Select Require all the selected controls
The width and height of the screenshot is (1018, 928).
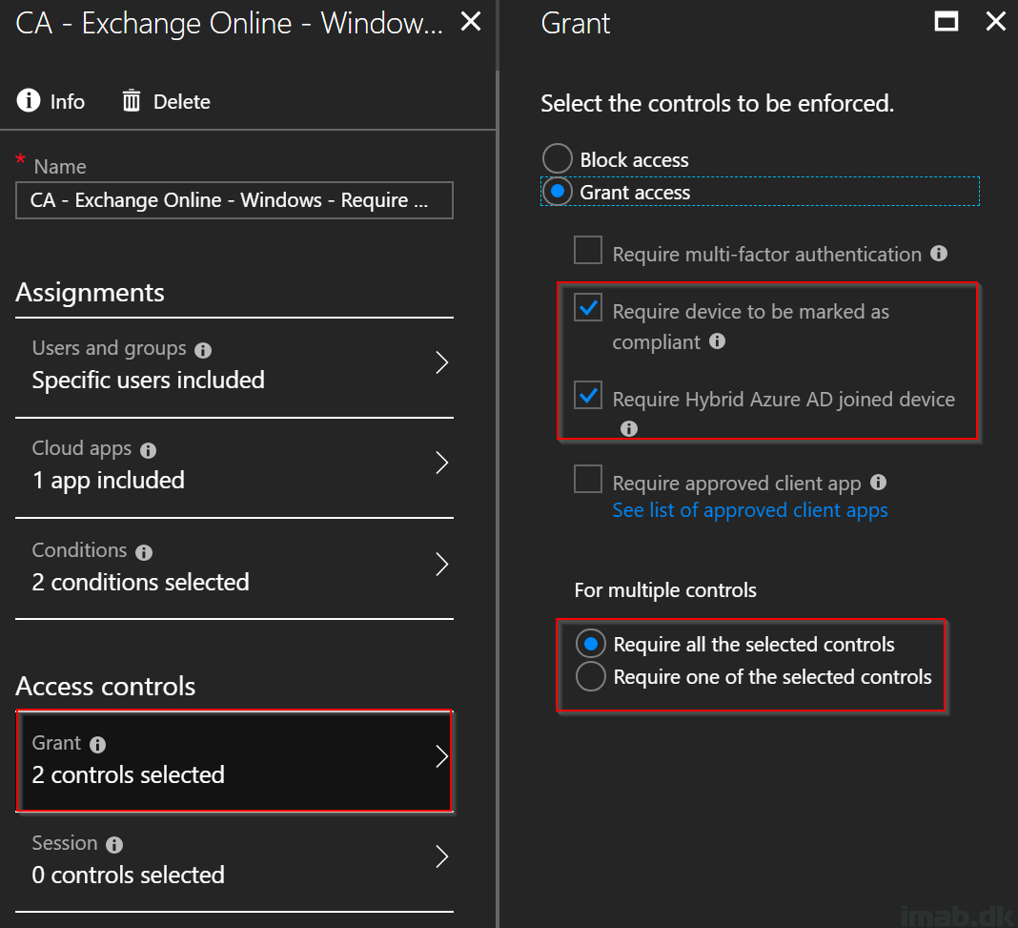[x=591, y=644]
